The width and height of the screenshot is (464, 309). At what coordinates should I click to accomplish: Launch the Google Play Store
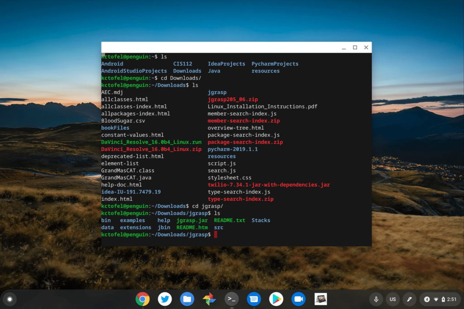coord(276,299)
